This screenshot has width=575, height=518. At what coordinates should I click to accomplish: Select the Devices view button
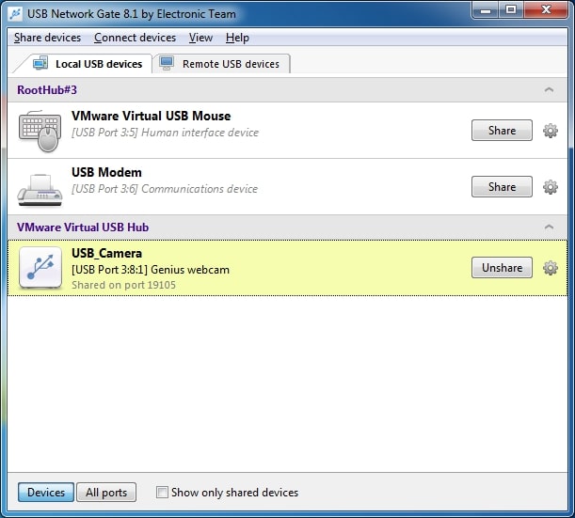[46, 492]
